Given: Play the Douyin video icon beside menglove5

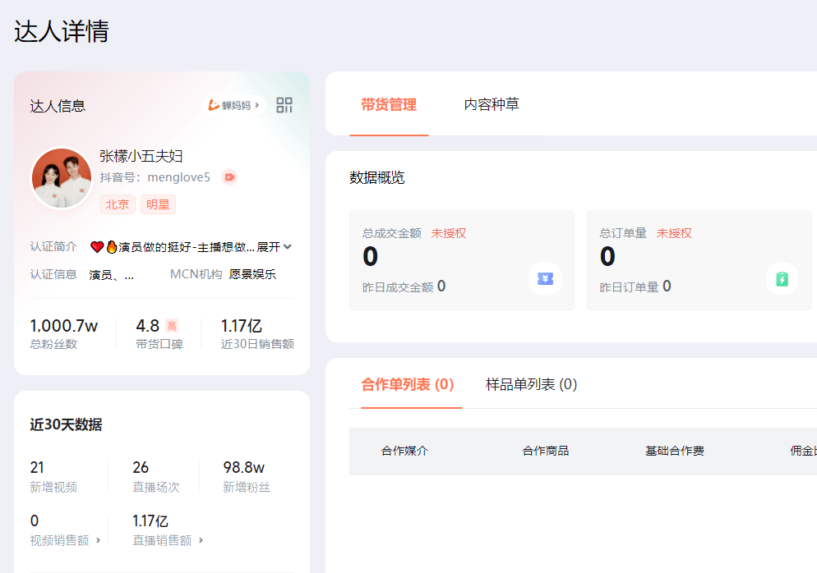Looking at the screenshot, I should (x=228, y=176).
